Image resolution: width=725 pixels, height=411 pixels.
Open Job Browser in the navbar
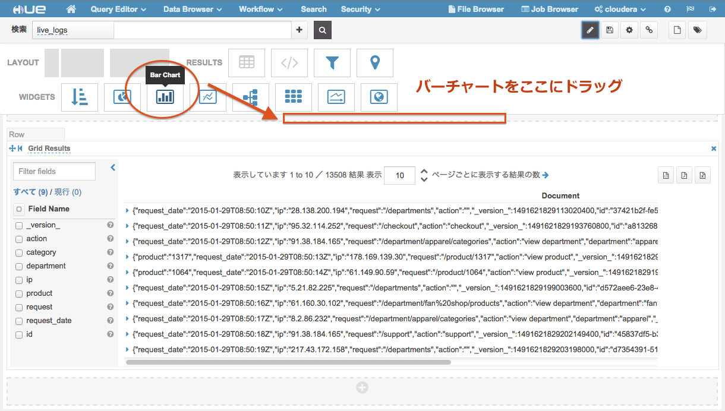coord(550,10)
